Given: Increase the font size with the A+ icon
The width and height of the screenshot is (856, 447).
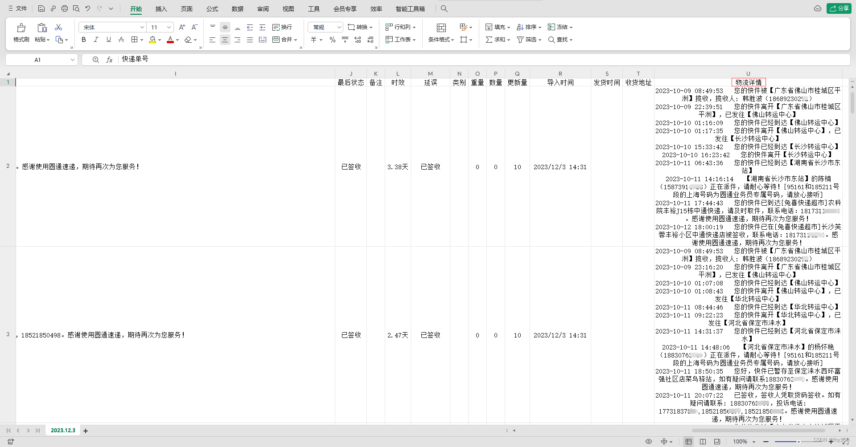Looking at the screenshot, I should coord(182,27).
